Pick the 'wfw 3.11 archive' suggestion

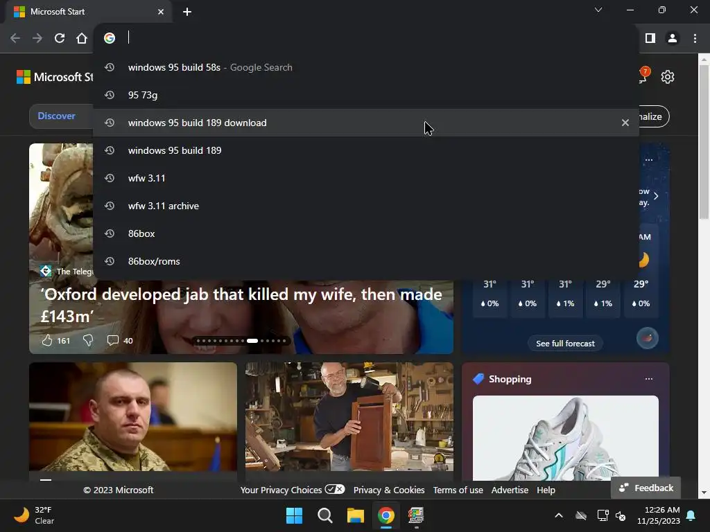(366, 206)
